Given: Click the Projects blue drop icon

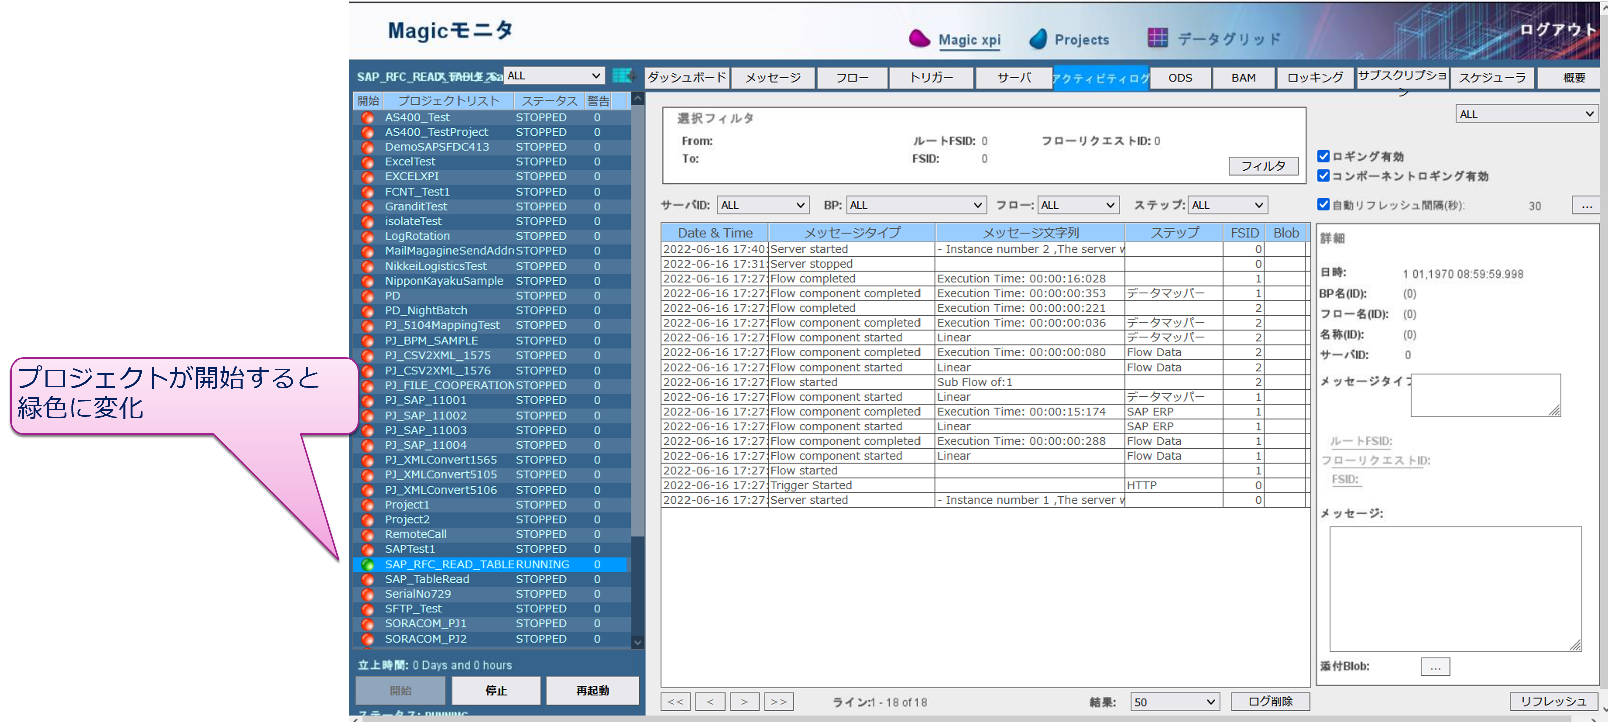Looking at the screenshot, I should coord(1038,39).
